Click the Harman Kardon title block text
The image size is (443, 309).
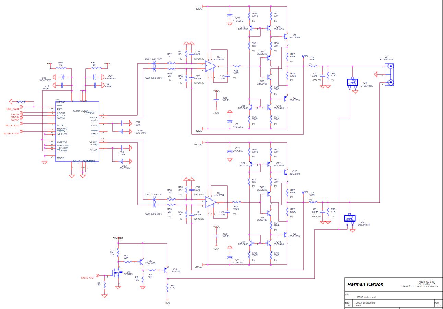coord(366,284)
